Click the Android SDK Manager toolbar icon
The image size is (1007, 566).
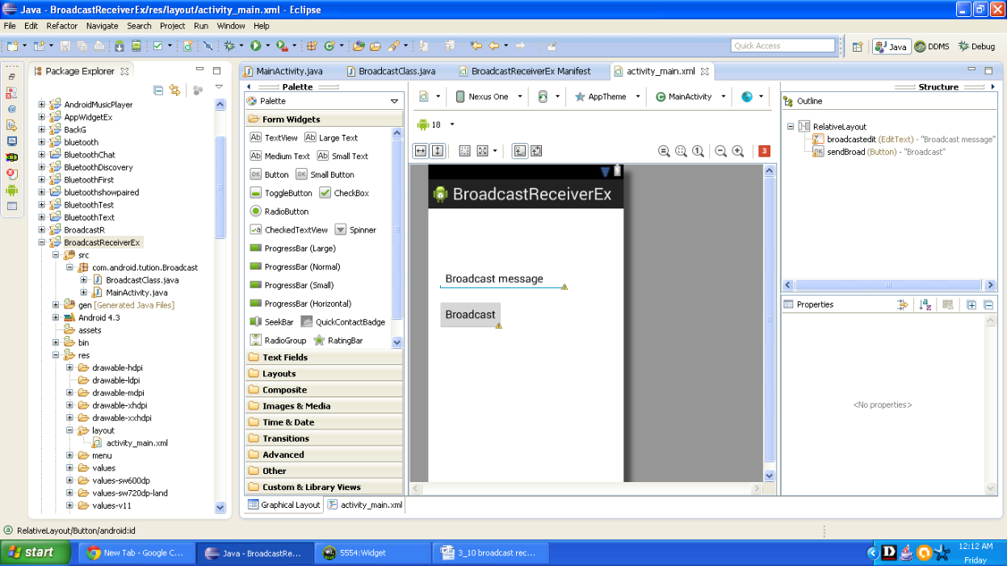tap(120, 46)
